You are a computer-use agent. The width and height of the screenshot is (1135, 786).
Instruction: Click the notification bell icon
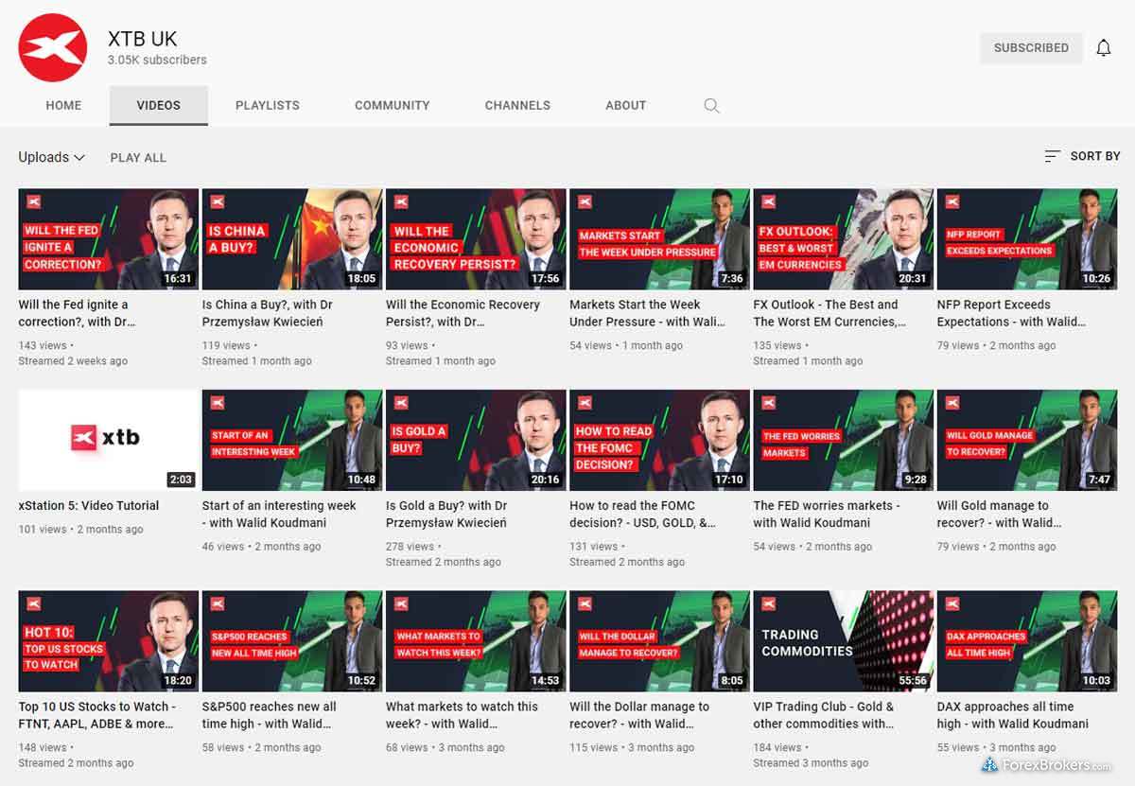(x=1103, y=48)
